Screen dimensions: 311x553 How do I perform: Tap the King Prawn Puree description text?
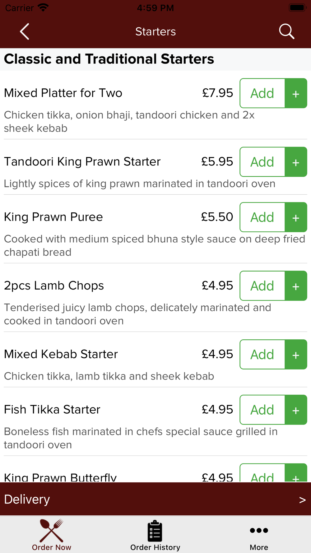[x=154, y=245]
